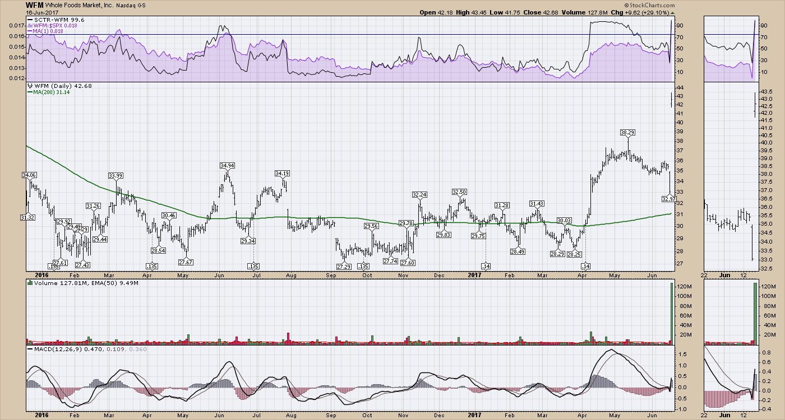This screenshot has width=785, height=420.
Task: Click the Volume 127.81M legend text
Action: [55, 283]
